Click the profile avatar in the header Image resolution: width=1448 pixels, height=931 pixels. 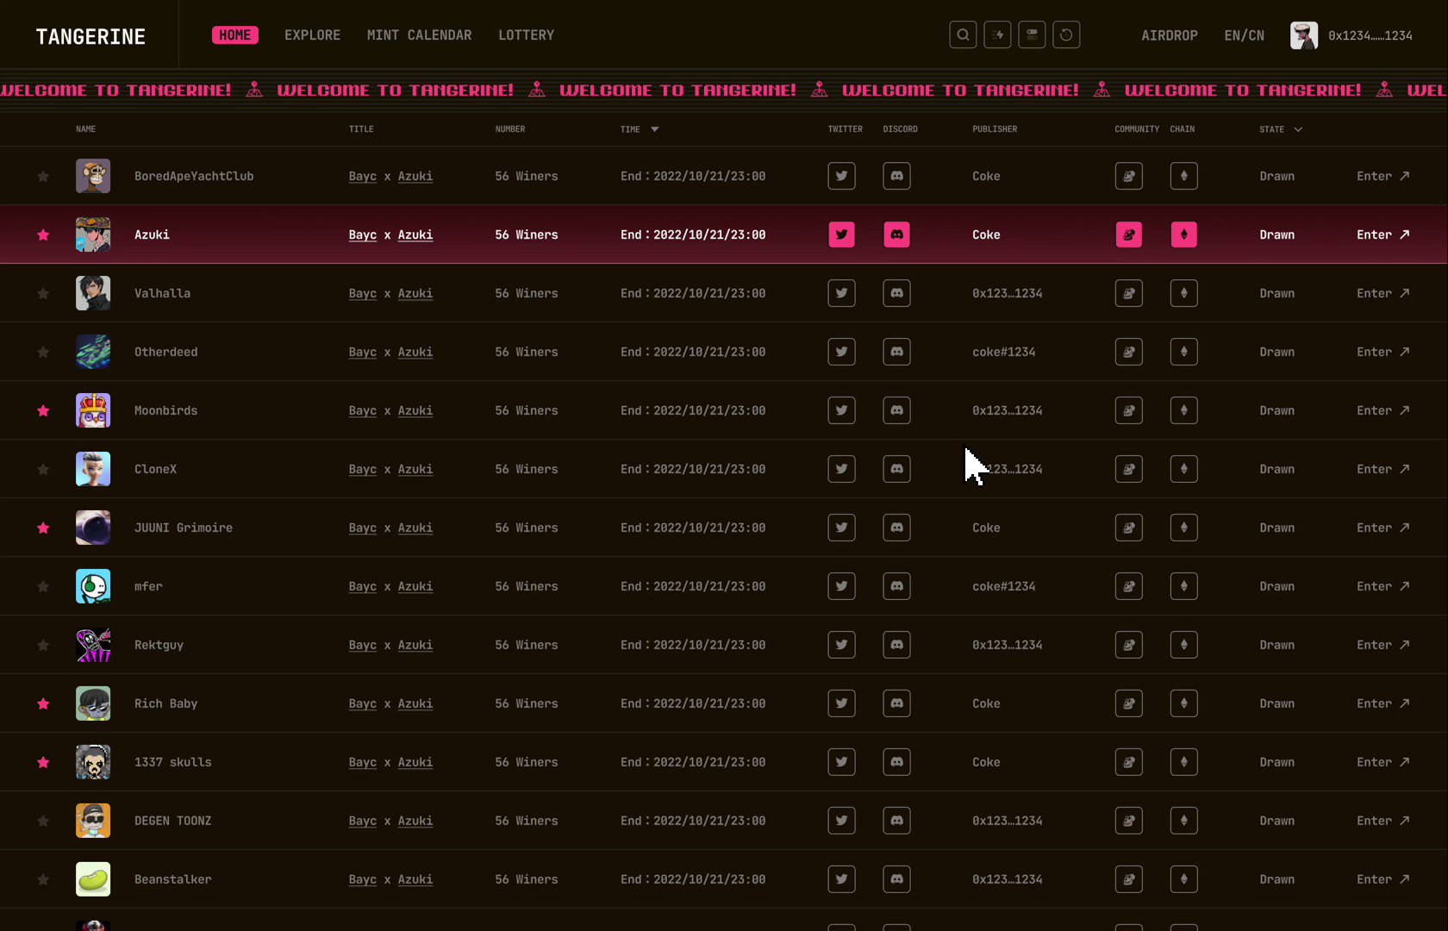[1304, 35]
